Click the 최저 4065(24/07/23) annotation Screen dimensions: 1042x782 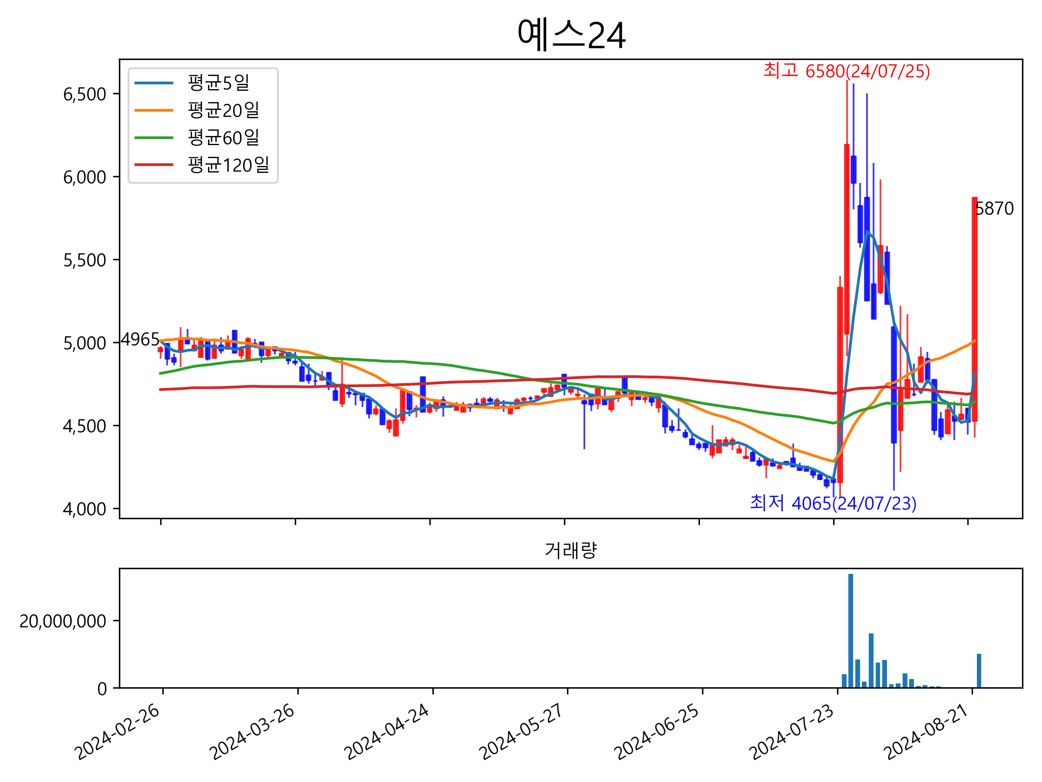click(833, 504)
